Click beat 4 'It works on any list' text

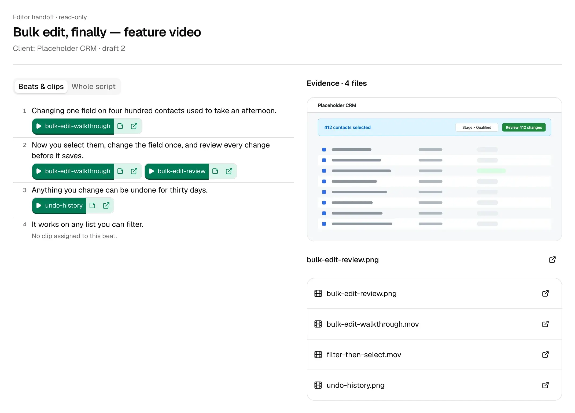(x=87, y=224)
